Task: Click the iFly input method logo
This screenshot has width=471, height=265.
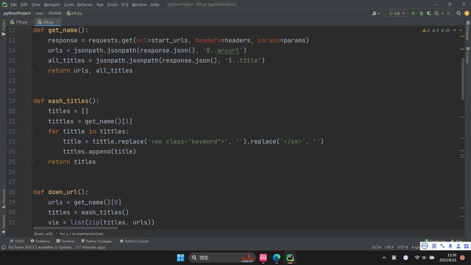Action: (424, 246)
